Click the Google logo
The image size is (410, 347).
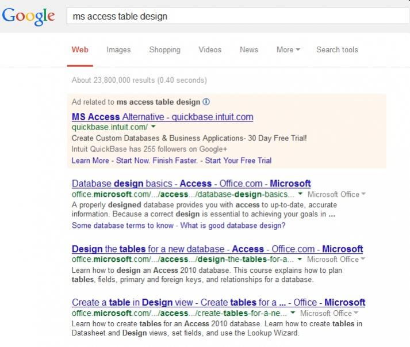(x=29, y=16)
